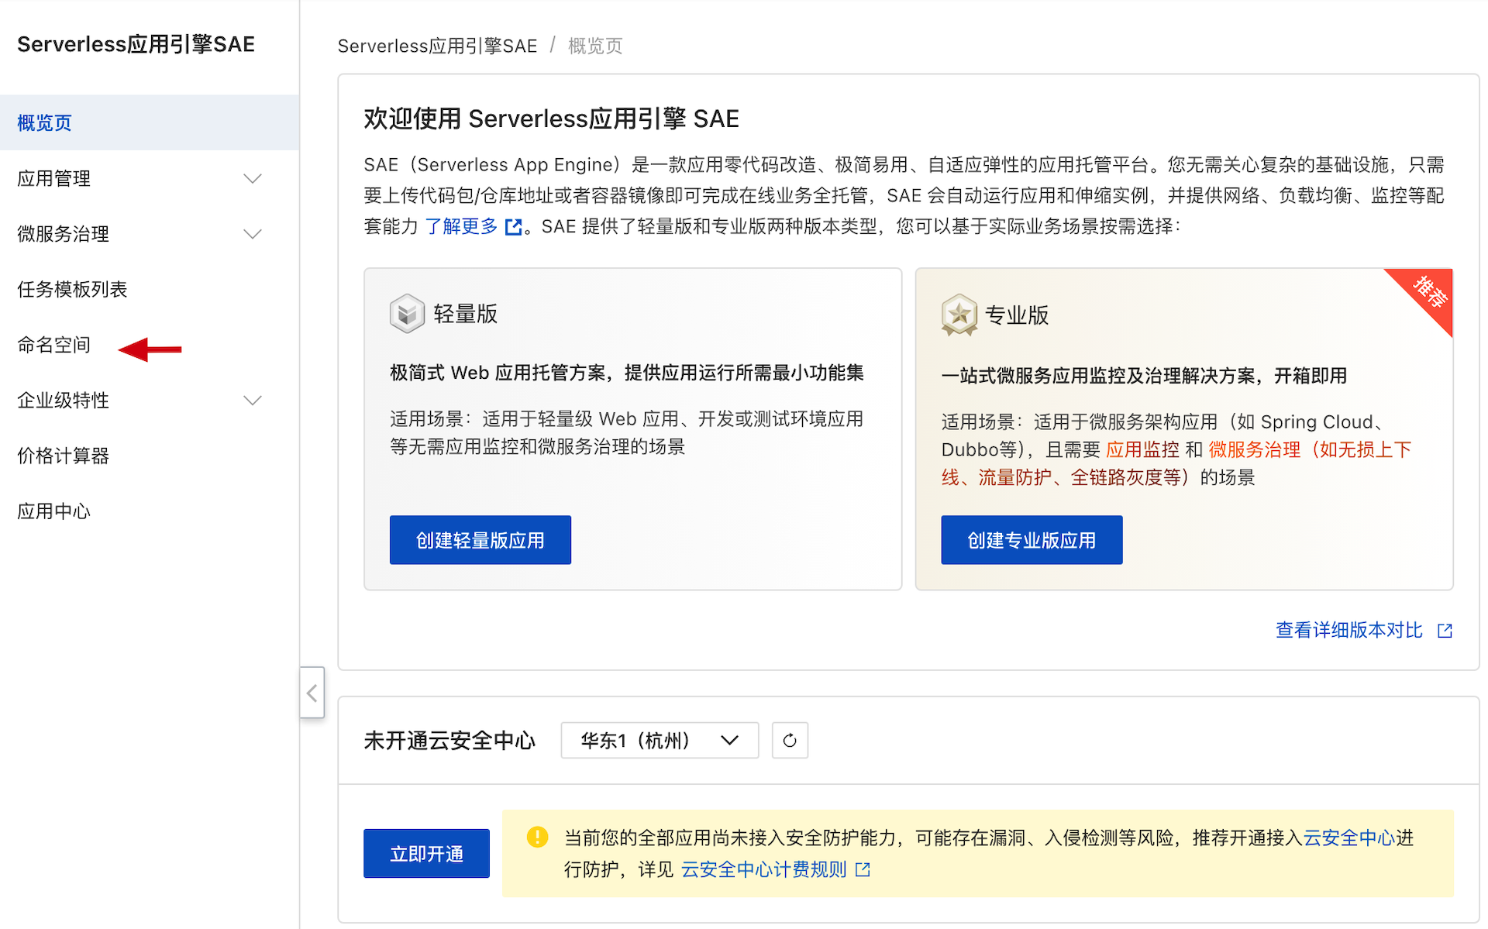Click the external icon beside 查看详细版本对比
The image size is (1488, 929).
[x=1445, y=631]
